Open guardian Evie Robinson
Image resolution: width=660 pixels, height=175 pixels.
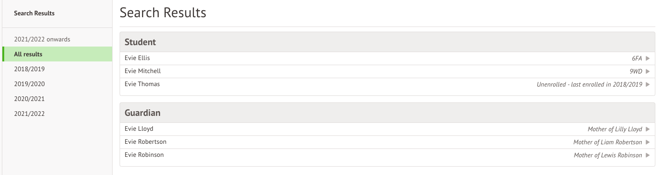coord(387,155)
